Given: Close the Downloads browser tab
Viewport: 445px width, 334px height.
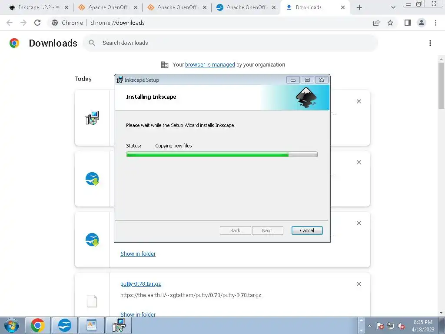Looking at the screenshot, I should (x=343, y=7).
